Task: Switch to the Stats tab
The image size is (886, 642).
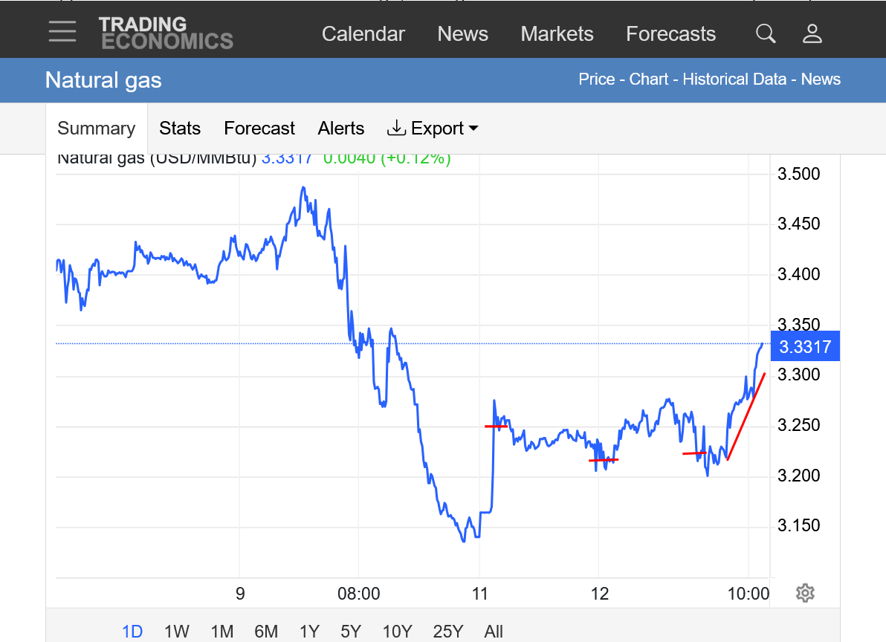Action: tap(180, 129)
